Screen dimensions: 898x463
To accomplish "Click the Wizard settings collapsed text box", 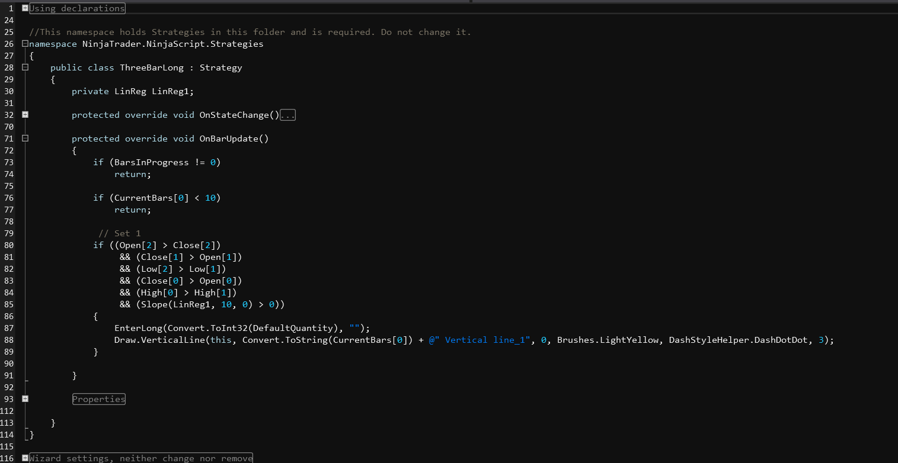I will tap(141, 458).
